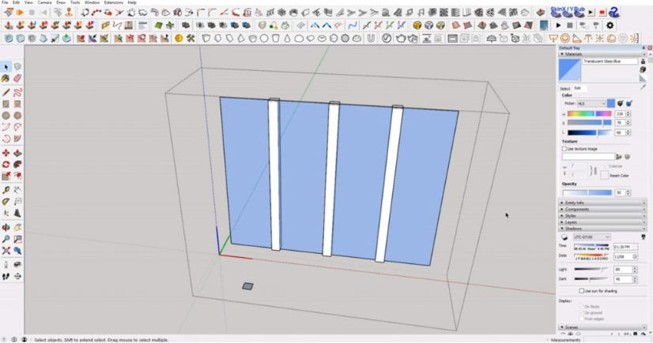The image size is (653, 343).
Task: Open the Window menu
Action: [92, 2]
